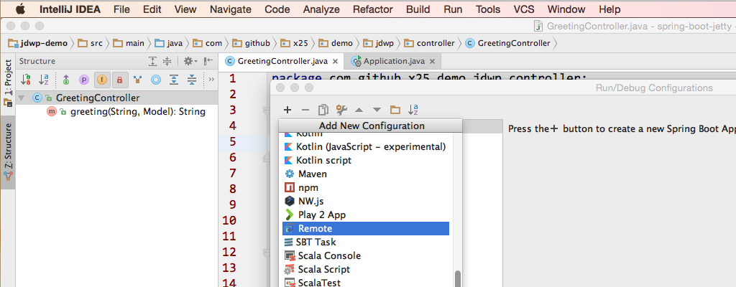Select NW.js configuration type

pyautogui.click(x=366, y=201)
